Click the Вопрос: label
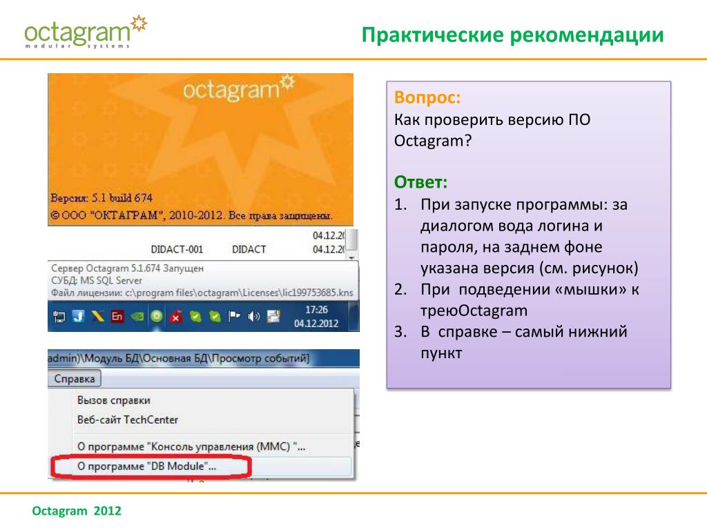 click(x=427, y=97)
